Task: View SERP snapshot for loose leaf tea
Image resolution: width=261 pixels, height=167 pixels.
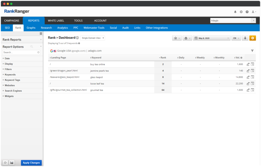Action: [x=253, y=84]
